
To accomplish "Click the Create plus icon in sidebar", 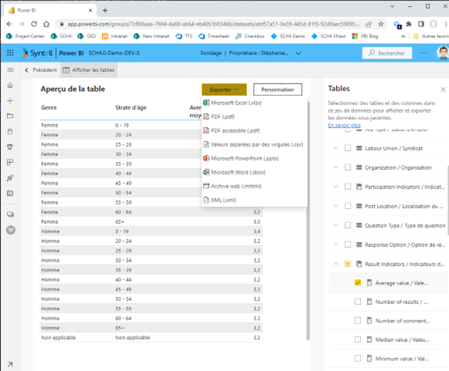I will pos(10,101).
